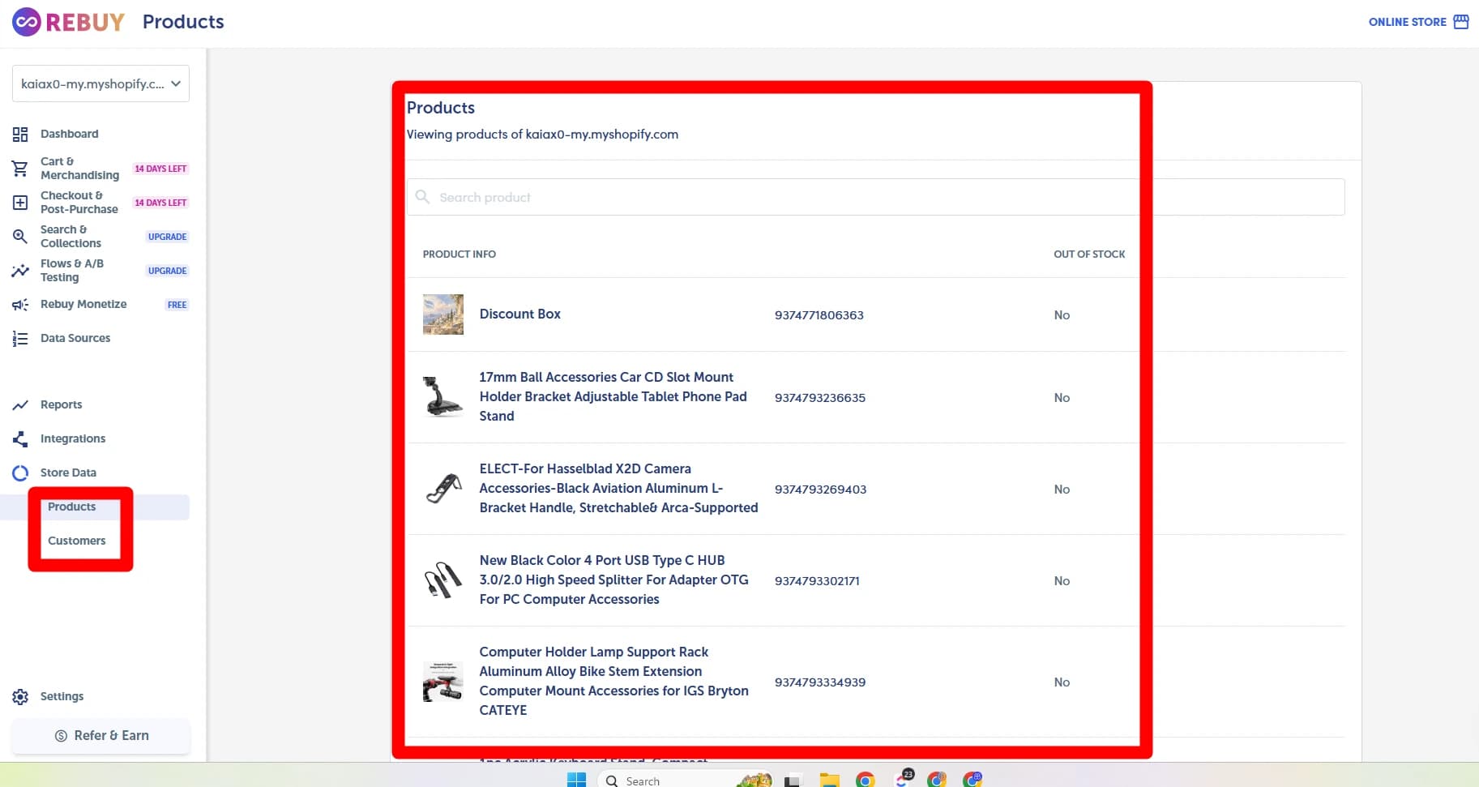Click the Checkout & Post-Purchase plus icon
Viewport: 1479px width, 787px height.
point(20,203)
